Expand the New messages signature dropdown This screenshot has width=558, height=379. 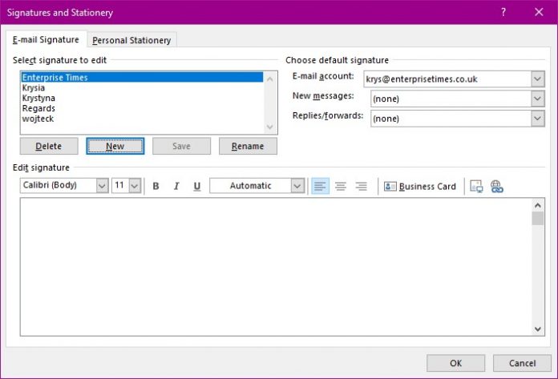coord(538,99)
